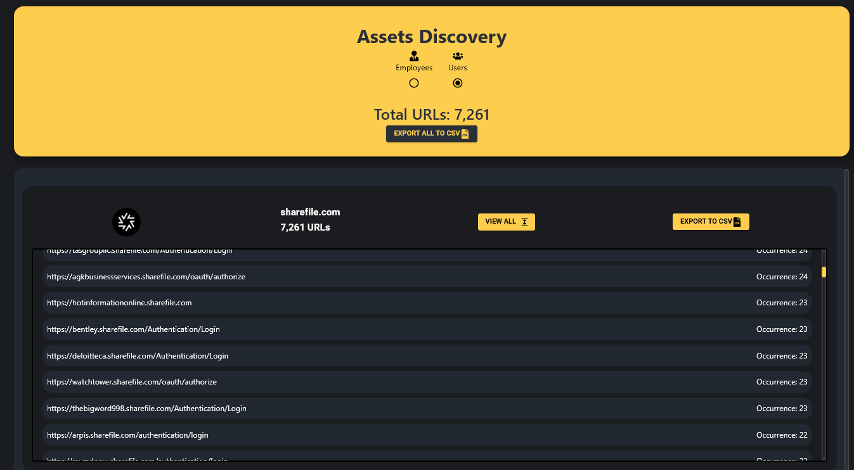
Task: Click the expand icon inside View All
Action: (x=525, y=222)
